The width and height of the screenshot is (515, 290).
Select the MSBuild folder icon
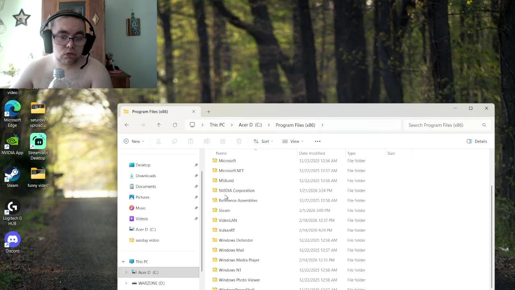(215, 180)
